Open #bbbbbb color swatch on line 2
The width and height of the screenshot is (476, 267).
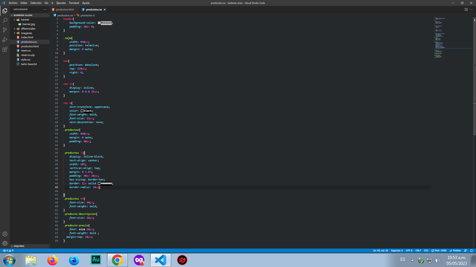click(x=99, y=23)
